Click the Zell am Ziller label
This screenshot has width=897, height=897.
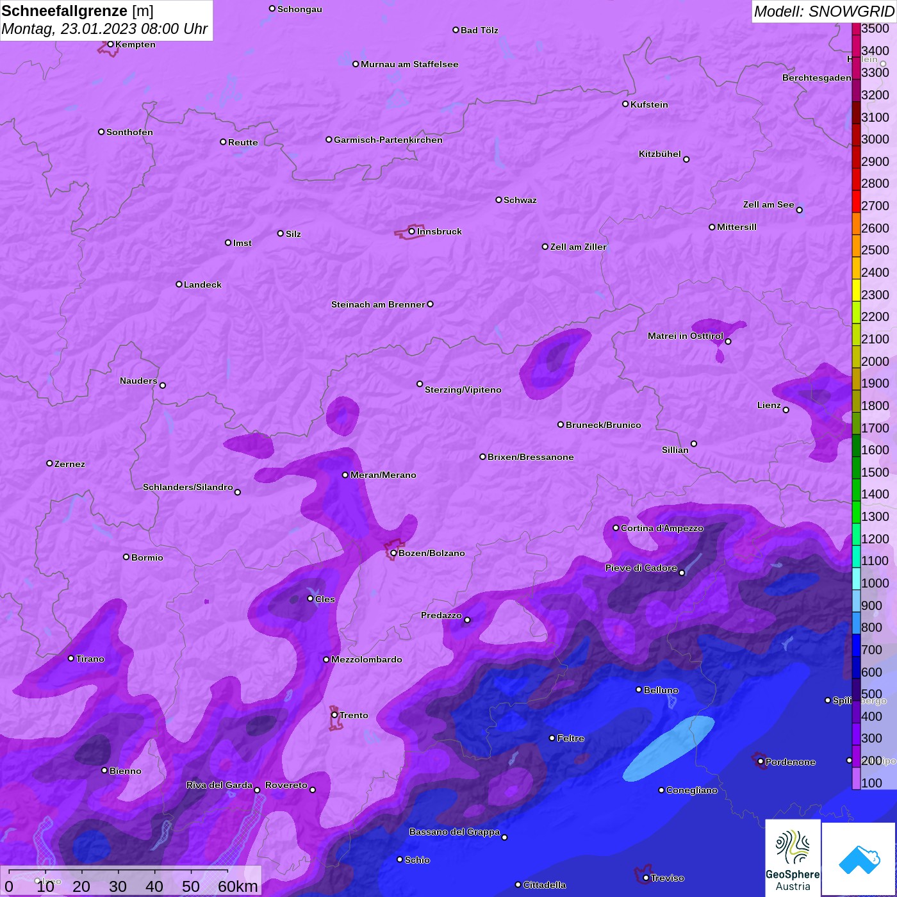[x=579, y=247]
